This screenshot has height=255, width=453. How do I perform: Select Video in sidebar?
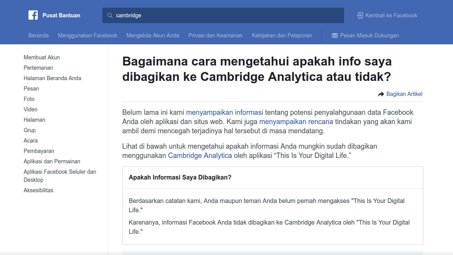(x=30, y=109)
